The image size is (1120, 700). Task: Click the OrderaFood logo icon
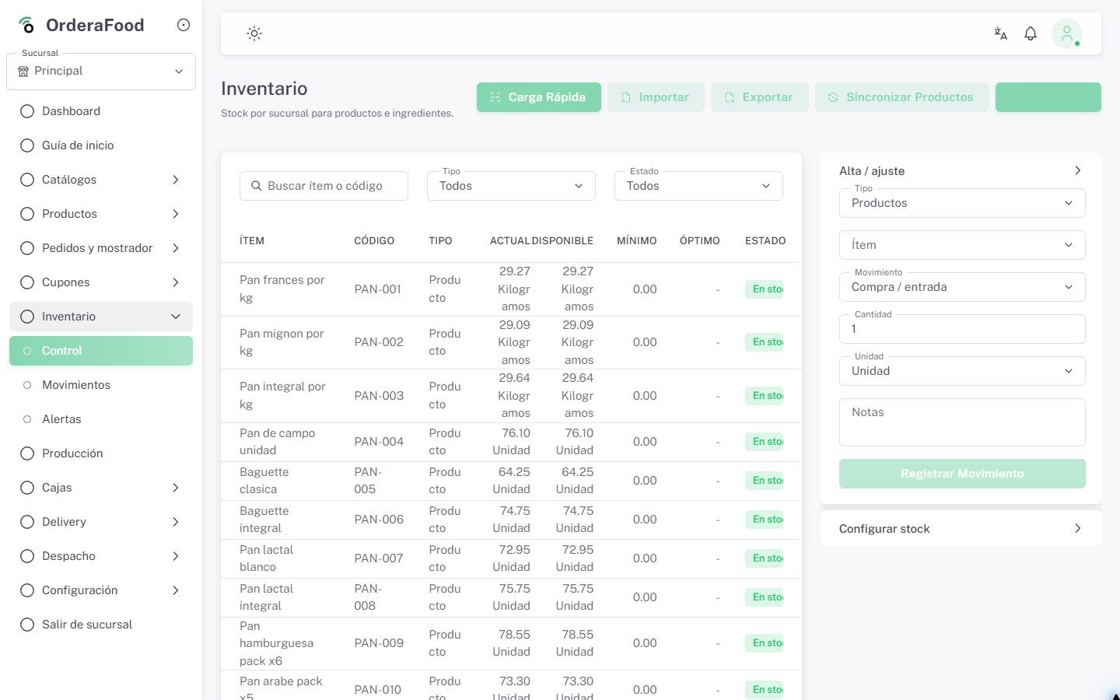click(26, 25)
